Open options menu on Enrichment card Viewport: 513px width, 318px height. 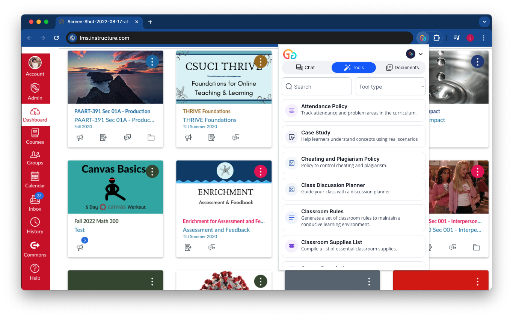click(x=261, y=172)
